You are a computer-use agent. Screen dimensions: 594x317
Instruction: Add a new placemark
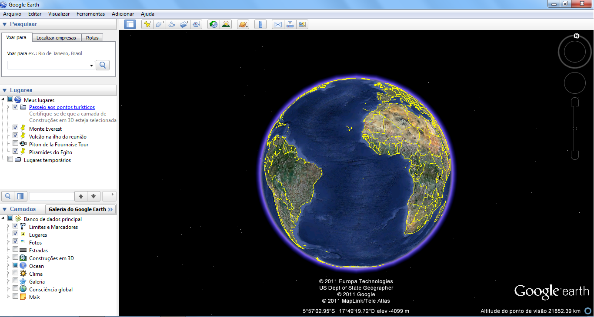point(147,24)
